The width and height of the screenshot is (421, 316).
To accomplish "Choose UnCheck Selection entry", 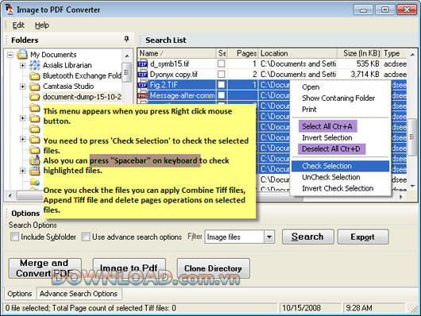I will point(331,177).
